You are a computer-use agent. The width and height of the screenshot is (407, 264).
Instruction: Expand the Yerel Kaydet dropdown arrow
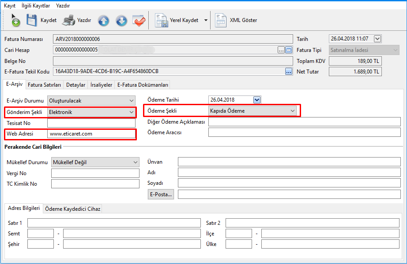click(206, 20)
